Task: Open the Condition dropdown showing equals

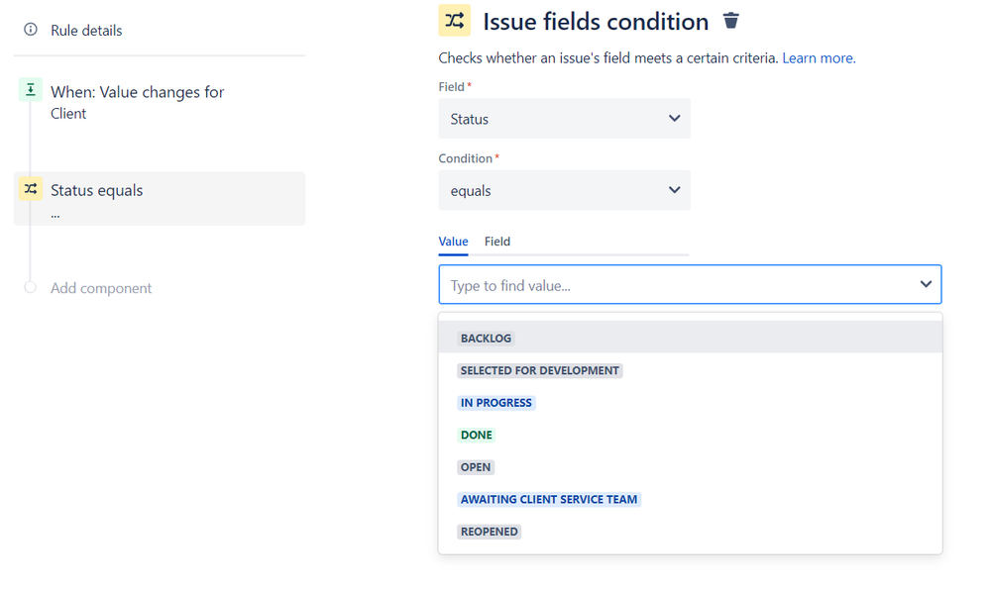Action: tap(564, 190)
